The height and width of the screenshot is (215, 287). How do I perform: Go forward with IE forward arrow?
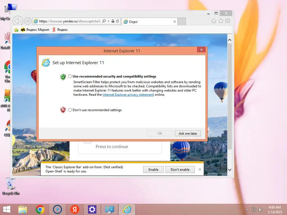click(28, 21)
